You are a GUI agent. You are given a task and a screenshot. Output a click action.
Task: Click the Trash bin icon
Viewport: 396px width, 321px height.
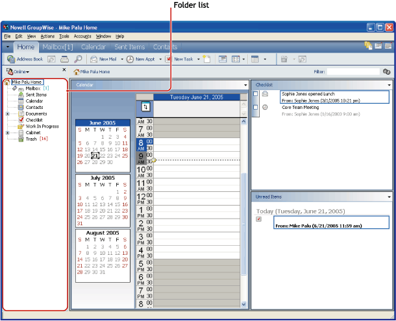click(x=21, y=139)
